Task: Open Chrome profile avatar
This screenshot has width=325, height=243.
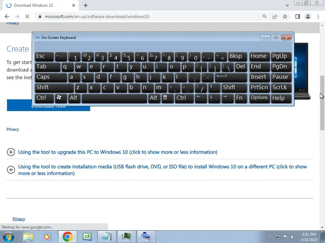Action: 308,16
